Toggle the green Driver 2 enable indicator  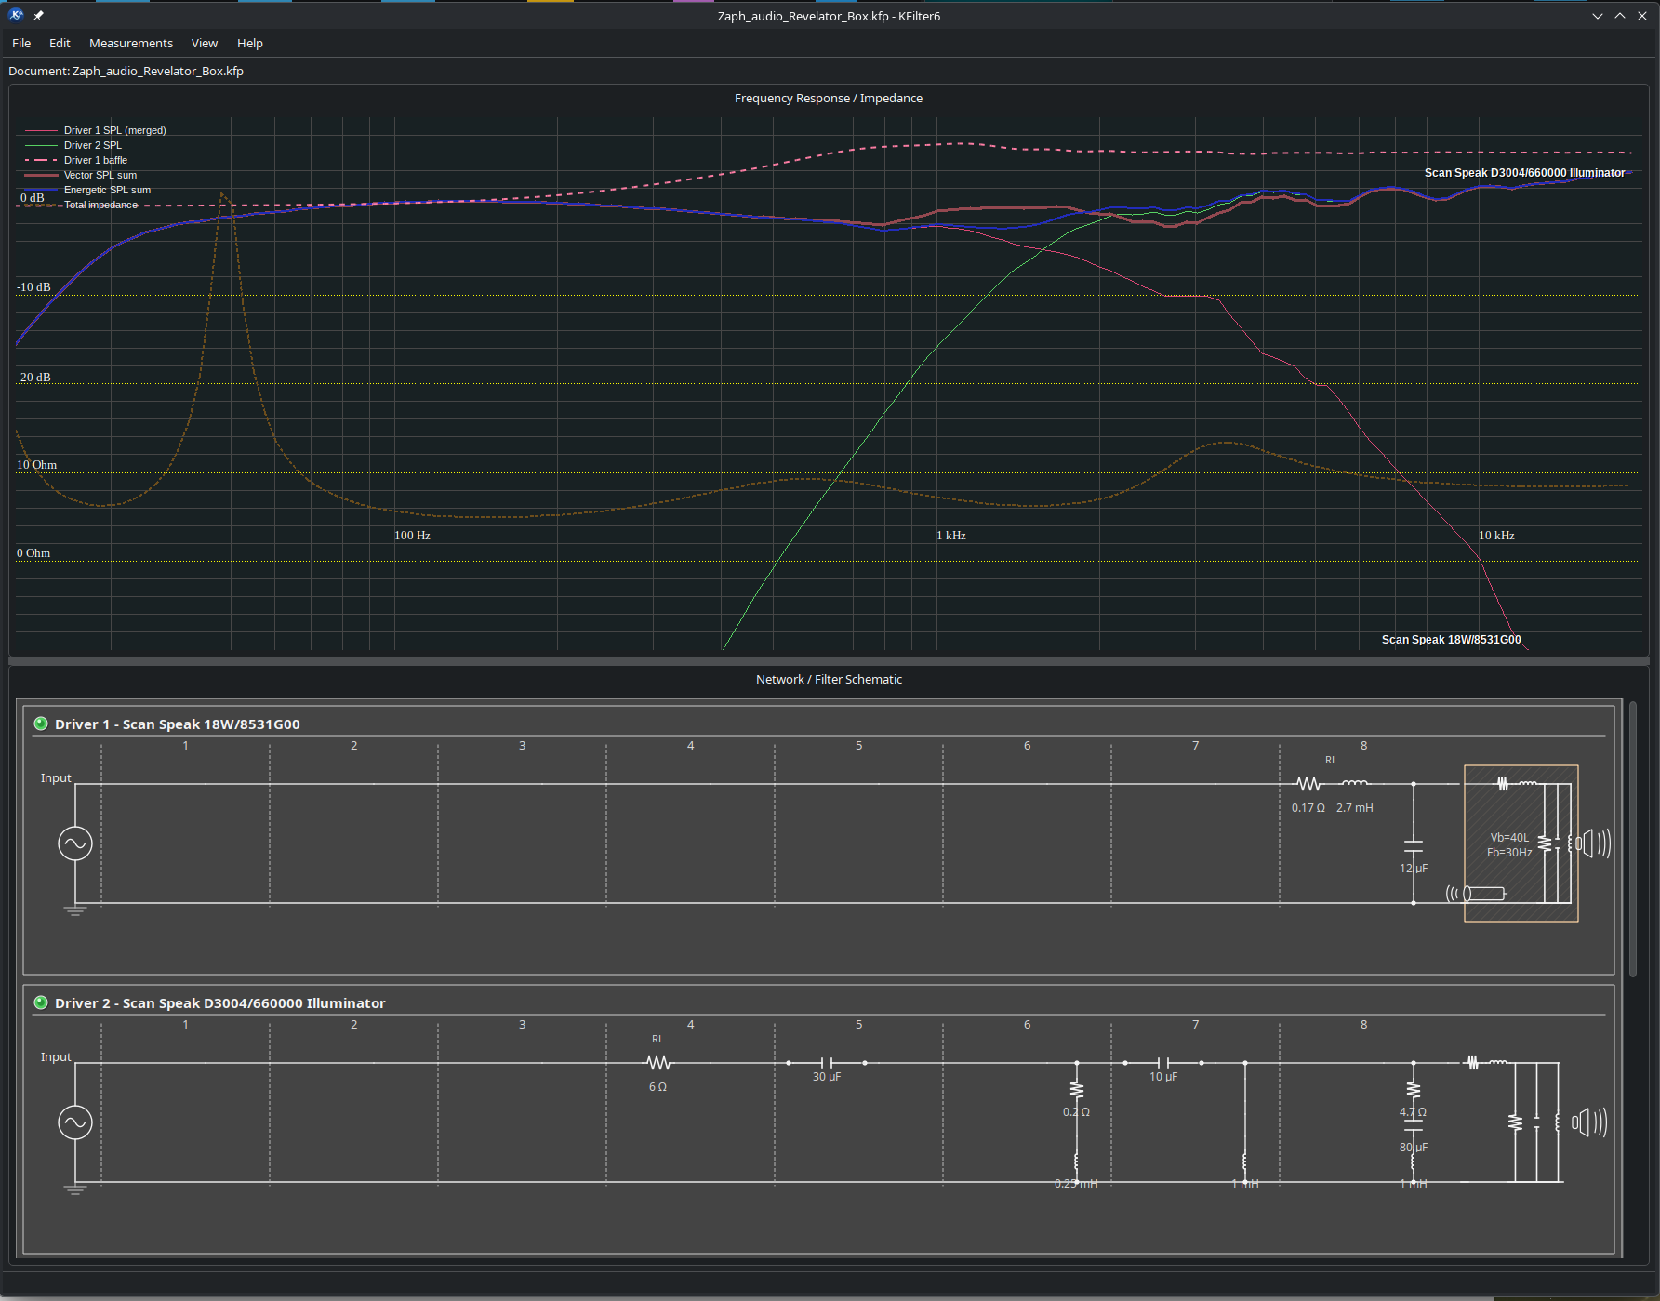(41, 1002)
